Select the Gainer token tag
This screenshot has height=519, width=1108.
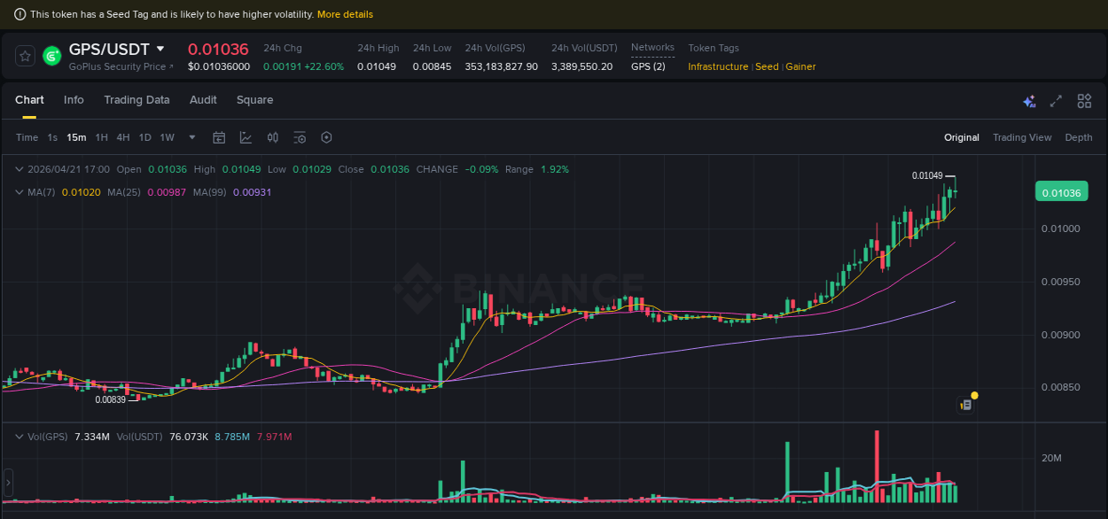tap(800, 66)
